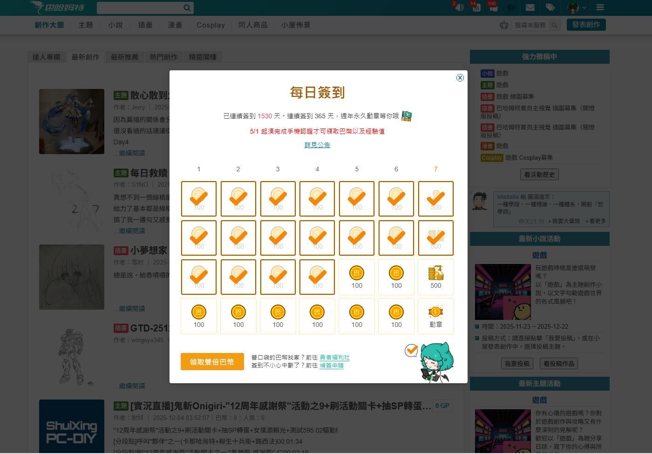The height and width of the screenshot is (454, 652).
Task: Open the 主題 category
Action: [x=86, y=25]
